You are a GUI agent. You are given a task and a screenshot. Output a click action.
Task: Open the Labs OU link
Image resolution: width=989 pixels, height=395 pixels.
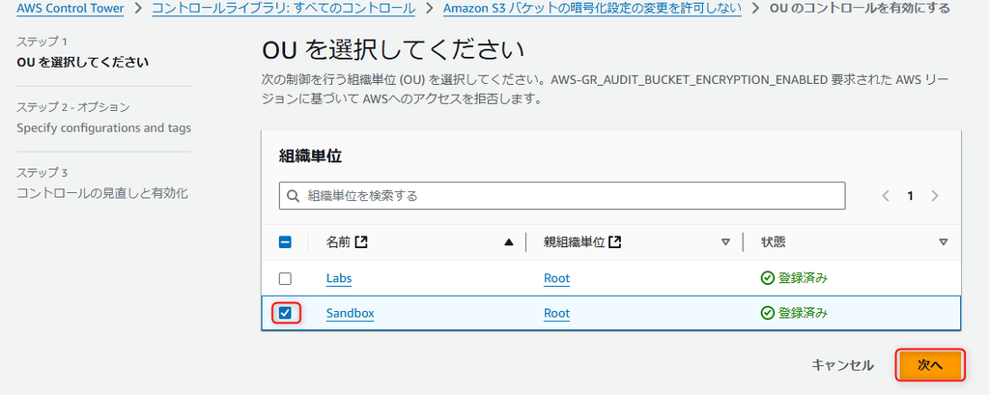point(339,278)
